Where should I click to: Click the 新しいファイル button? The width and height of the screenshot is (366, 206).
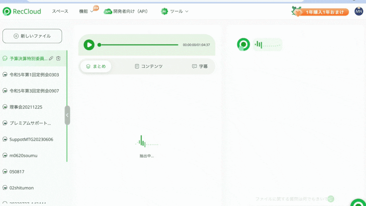(32, 36)
